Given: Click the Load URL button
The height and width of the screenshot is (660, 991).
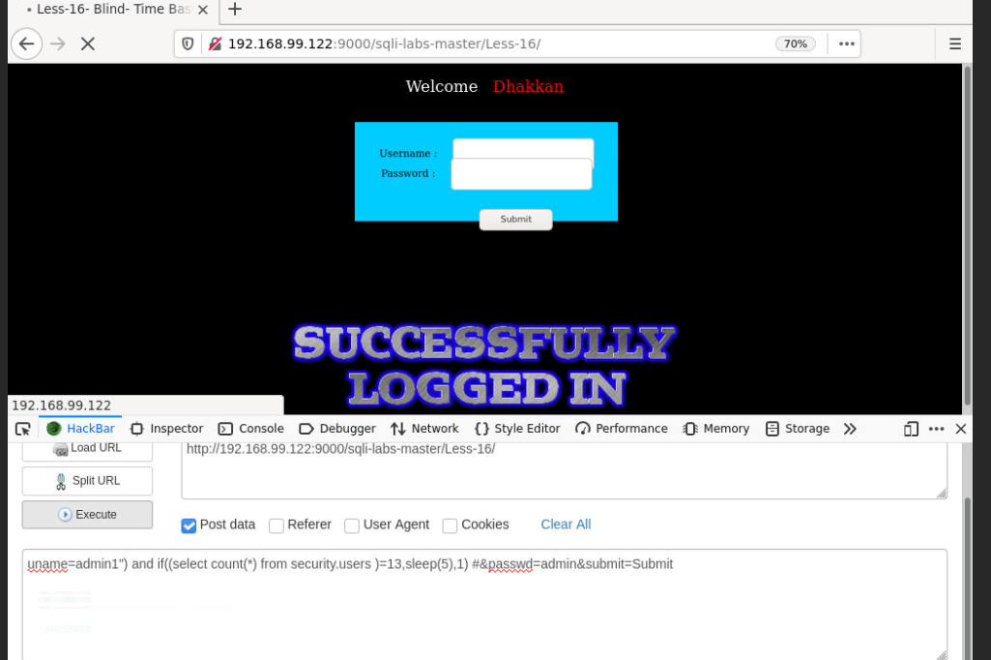Looking at the screenshot, I should click(87, 449).
